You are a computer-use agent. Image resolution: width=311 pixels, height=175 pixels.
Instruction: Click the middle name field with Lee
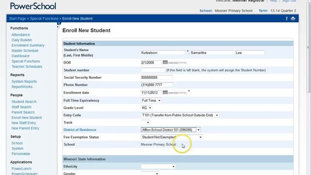(x=250, y=53)
